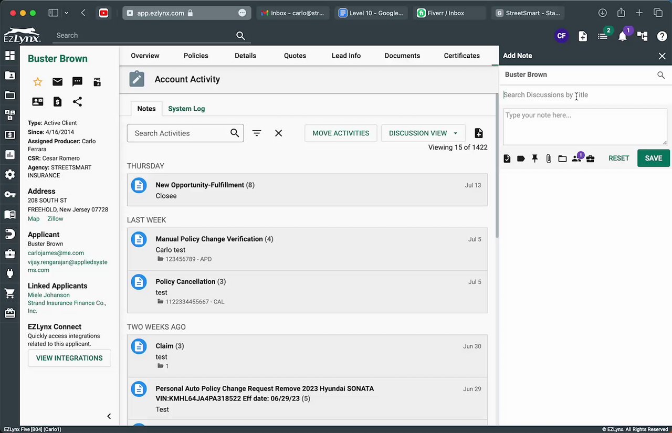Click the key icon in left sidebar

[10, 195]
